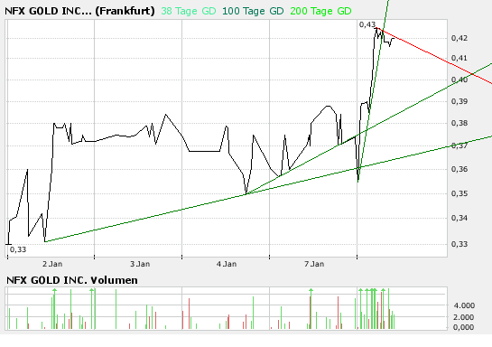Click the 0,43 high price annotation
492x347 pixels.
pyautogui.click(x=367, y=24)
